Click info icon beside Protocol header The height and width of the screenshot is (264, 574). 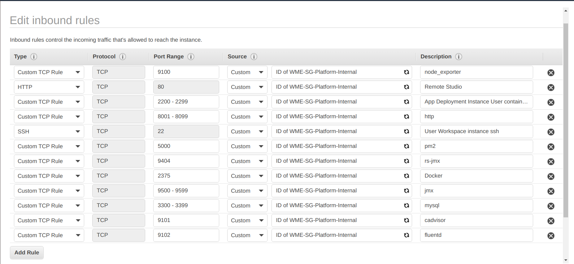click(x=123, y=57)
